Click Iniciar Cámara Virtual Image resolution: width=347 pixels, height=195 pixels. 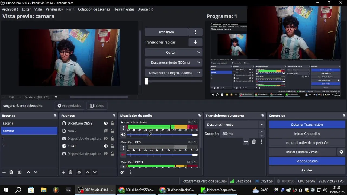pyautogui.click(x=302, y=152)
